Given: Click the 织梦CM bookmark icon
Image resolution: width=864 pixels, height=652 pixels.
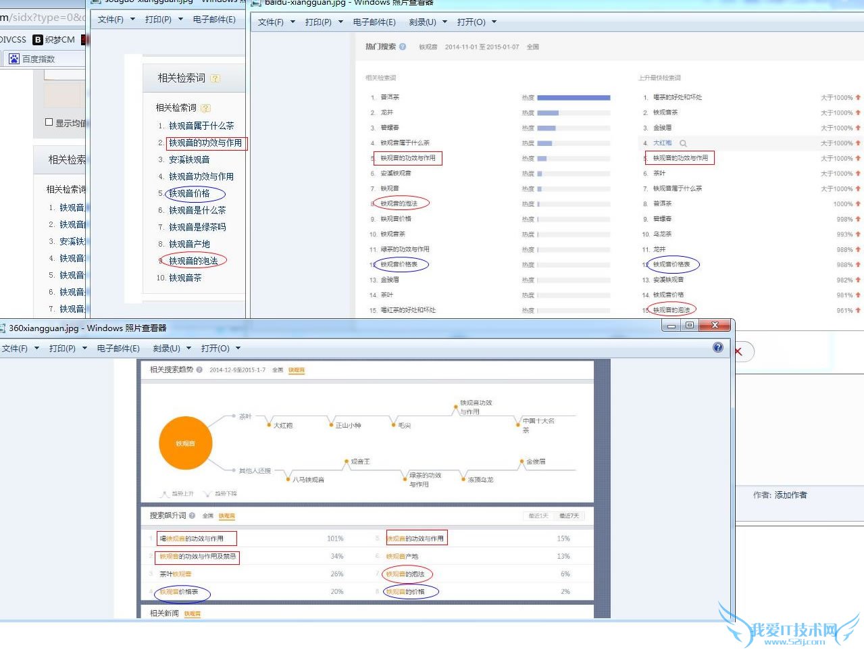Looking at the screenshot, I should pos(38,40).
